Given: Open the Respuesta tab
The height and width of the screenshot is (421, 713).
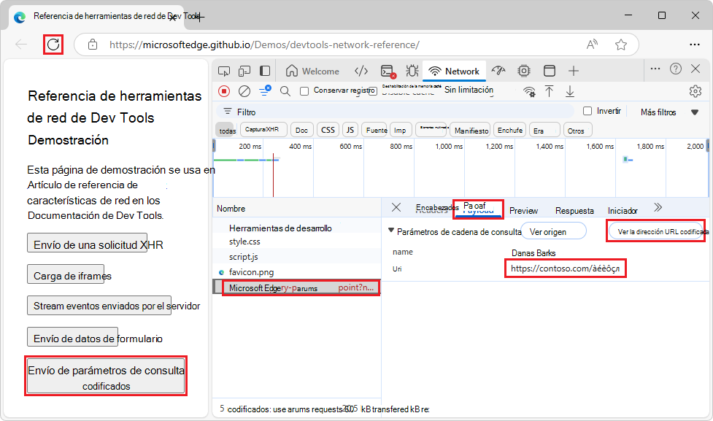Looking at the screenshot, I should coord(574,211).
